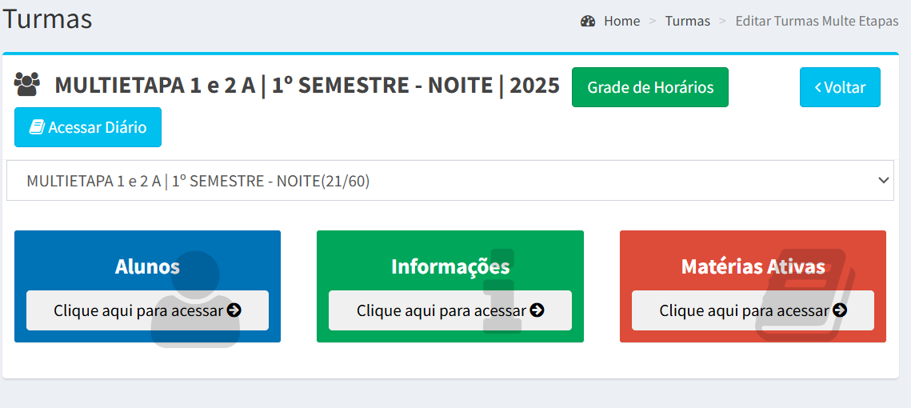911x408 pixels.
Task: Go back using the Voltar button
Action: (840, 87)
